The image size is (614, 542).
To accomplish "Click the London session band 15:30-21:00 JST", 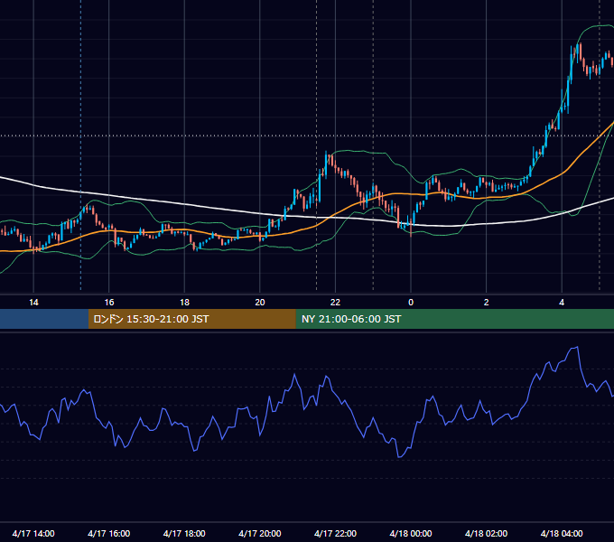I will click(191, 319).
